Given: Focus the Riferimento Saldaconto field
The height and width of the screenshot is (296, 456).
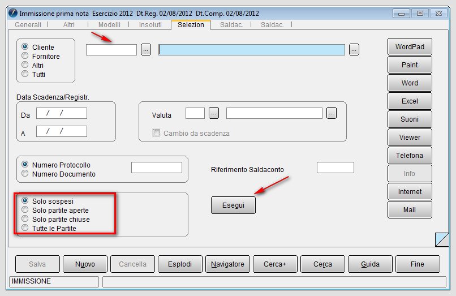Looking at the screenshot, I should point(335,168).
